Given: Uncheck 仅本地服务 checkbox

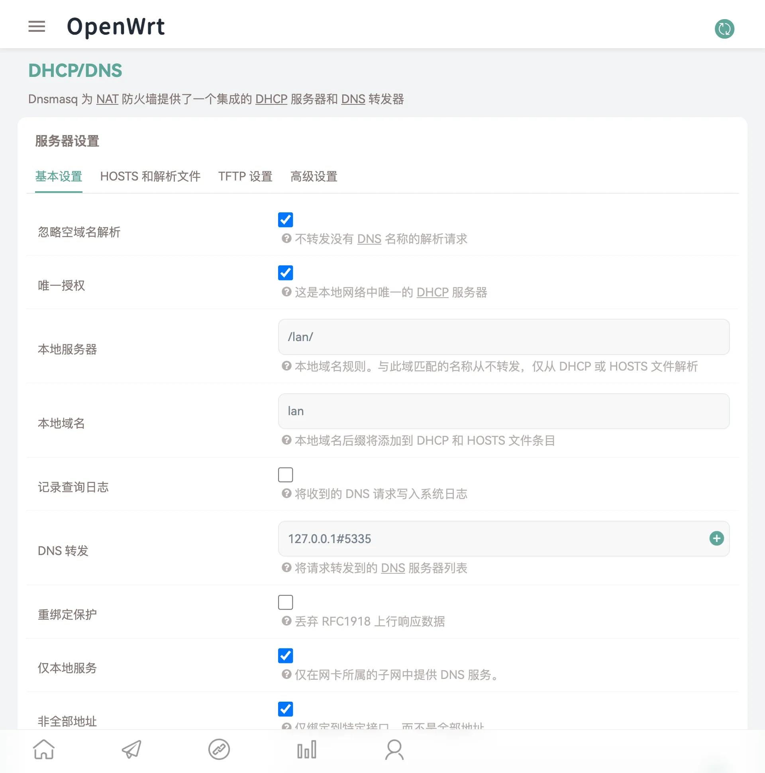Looking at the screenshot, I should pyautogui.click(x=285, y=656).
